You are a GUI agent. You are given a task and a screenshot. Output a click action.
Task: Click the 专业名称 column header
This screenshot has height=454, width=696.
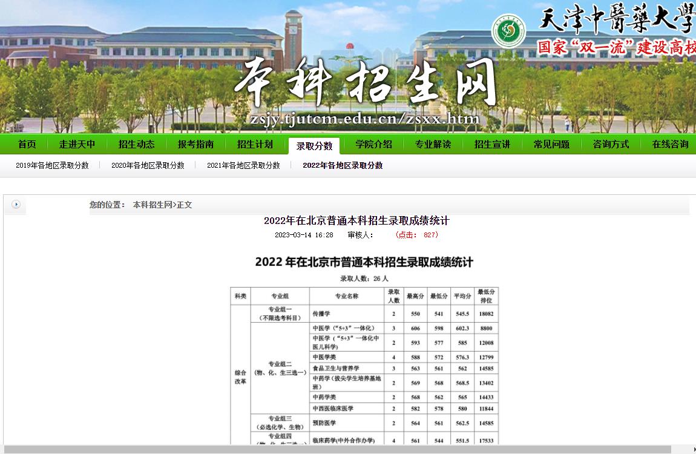click(347, 296)
